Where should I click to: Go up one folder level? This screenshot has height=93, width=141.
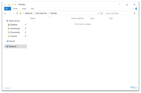(x=17, y=13)
